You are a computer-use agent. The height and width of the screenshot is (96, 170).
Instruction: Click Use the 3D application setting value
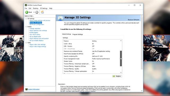101,51
